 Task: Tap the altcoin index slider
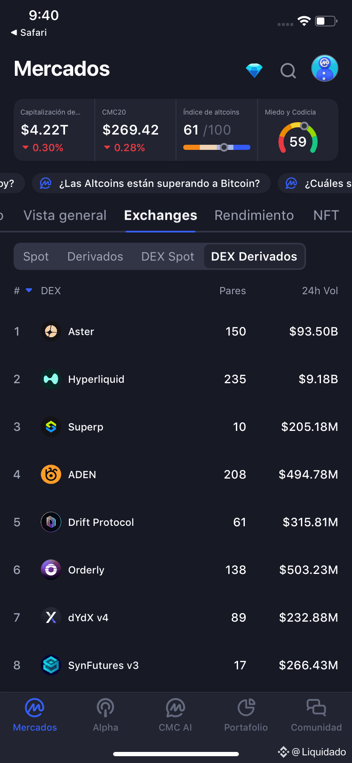217,147
